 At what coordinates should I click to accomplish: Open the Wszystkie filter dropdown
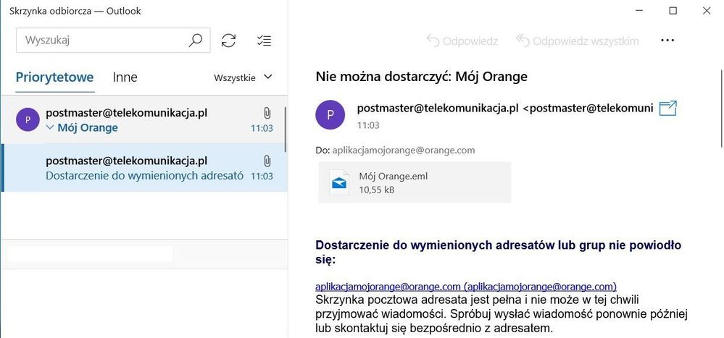click(x=243, y=77)
